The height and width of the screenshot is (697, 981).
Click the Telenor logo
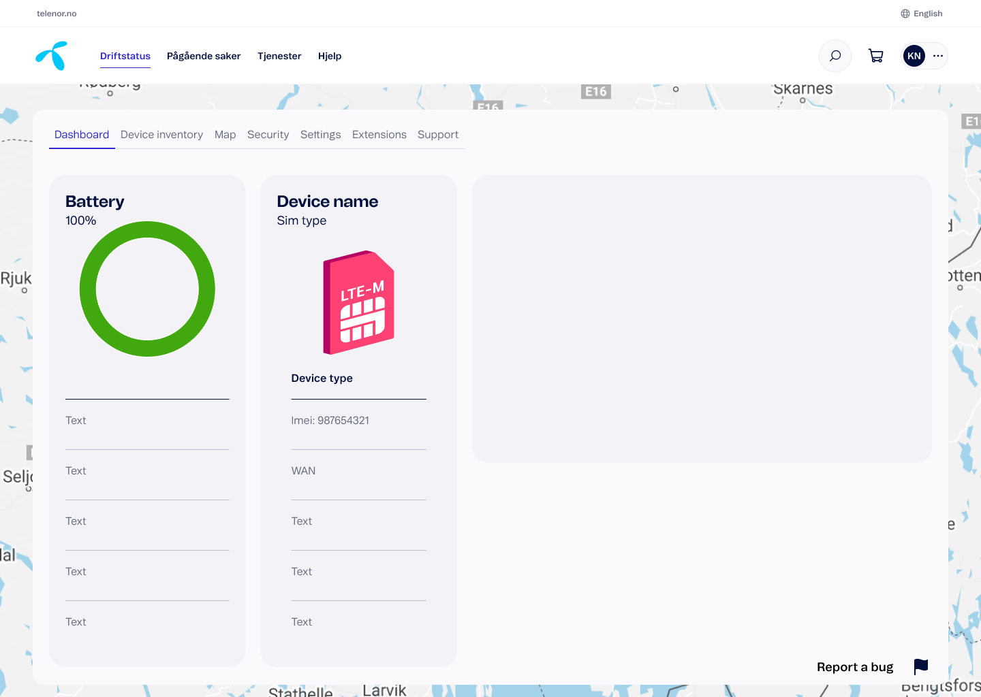(x=52, y=56)
